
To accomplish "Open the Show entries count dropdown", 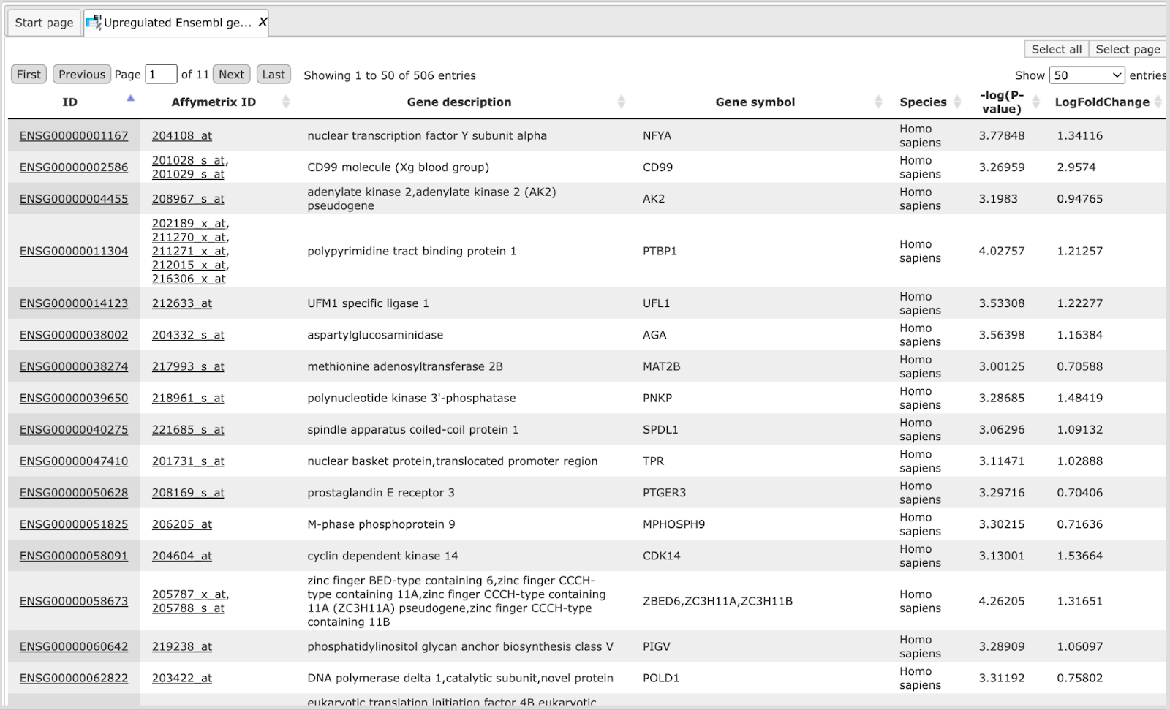I will click(x=1087, y=75).
